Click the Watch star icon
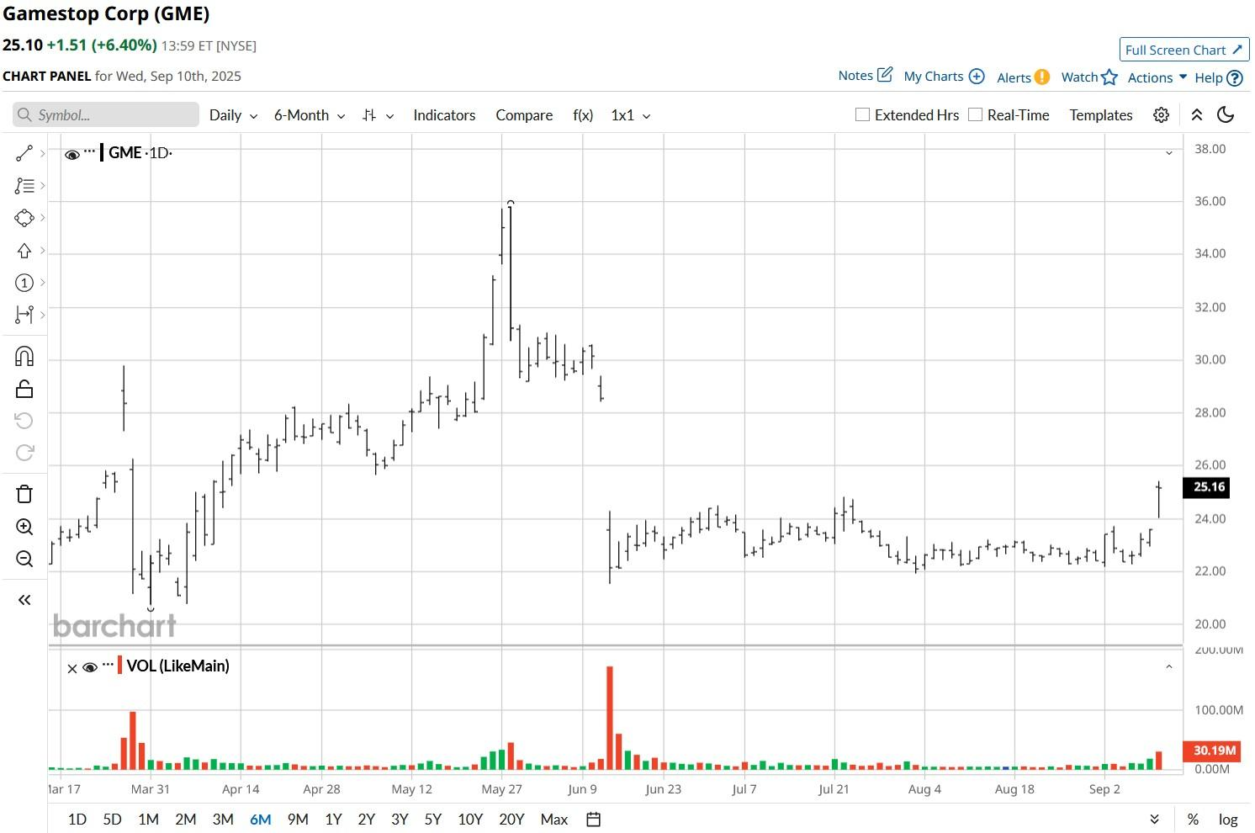The image size is (1255, 833). pos(1109,77)
